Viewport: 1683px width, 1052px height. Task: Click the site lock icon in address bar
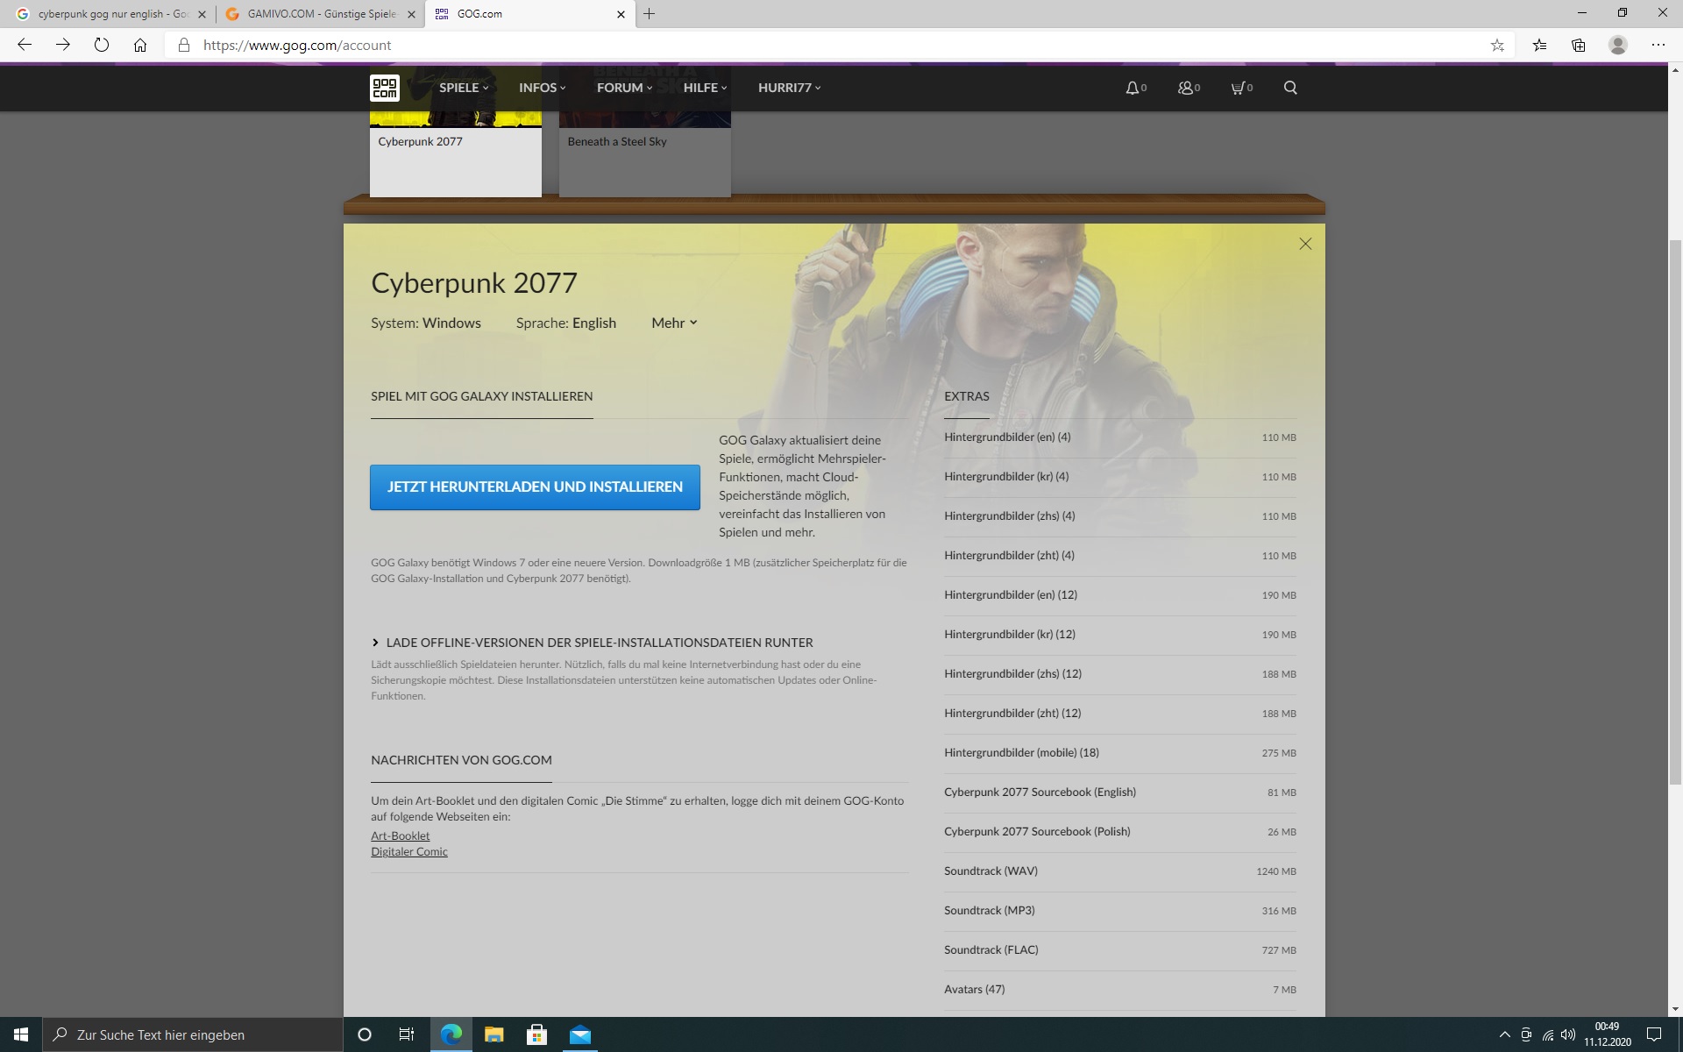point(184,45)
